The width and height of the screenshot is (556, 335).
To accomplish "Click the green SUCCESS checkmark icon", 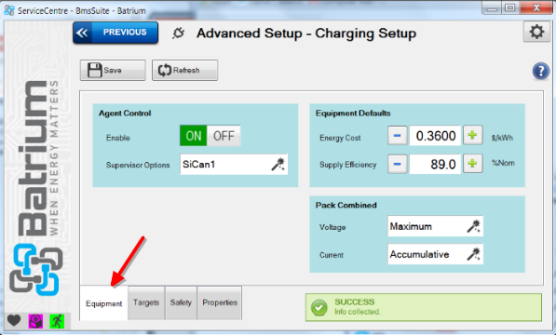I will 319,307.
